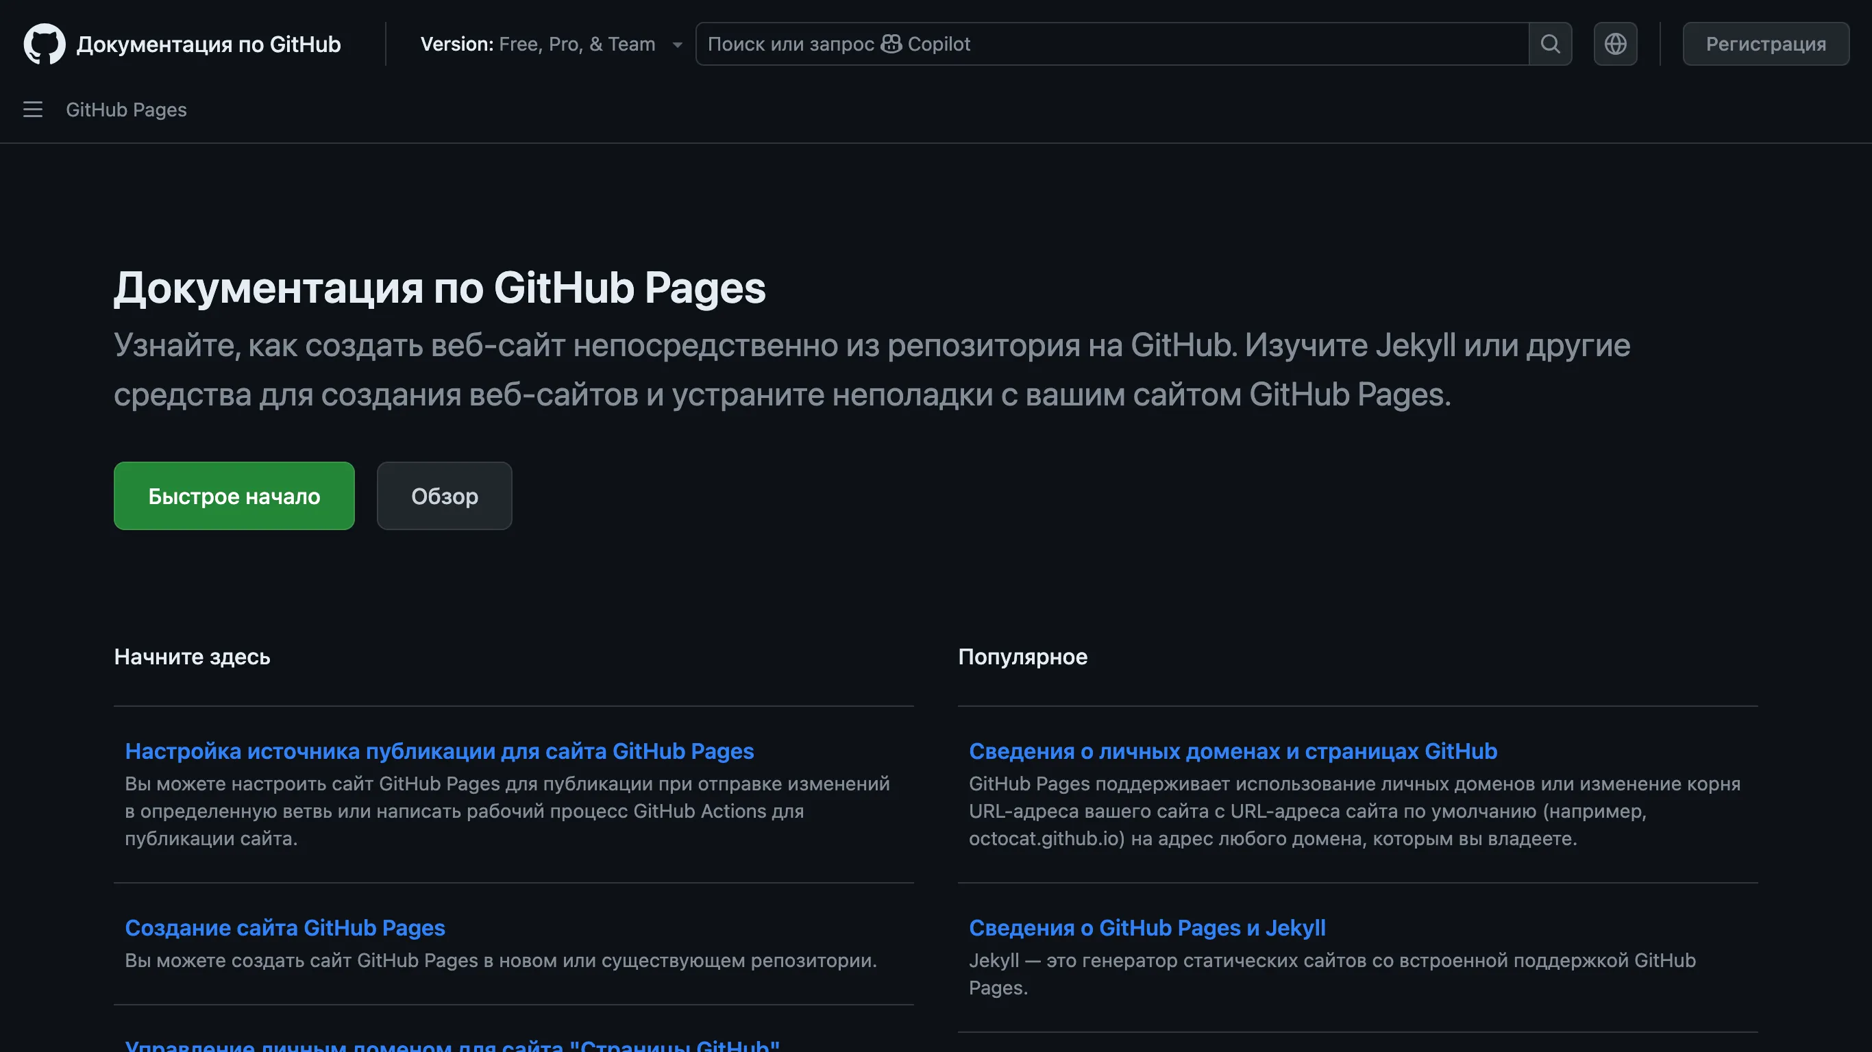Expand the version selector chevron
The height and width of the screenshot is (1052, 1872).
coord(676,45)
